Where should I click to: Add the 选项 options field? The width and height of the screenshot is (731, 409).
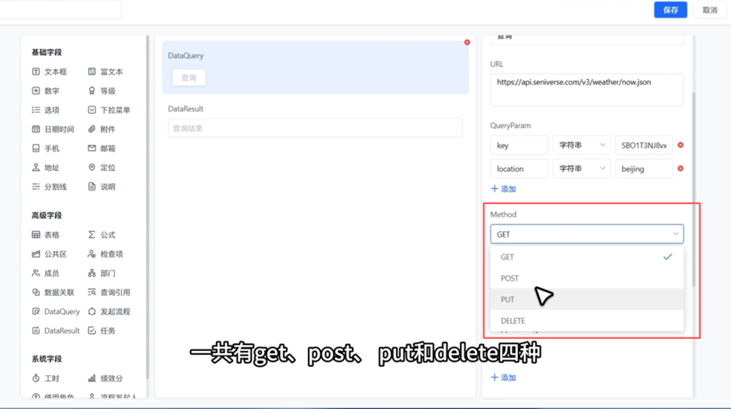click(x=46, y=110)
